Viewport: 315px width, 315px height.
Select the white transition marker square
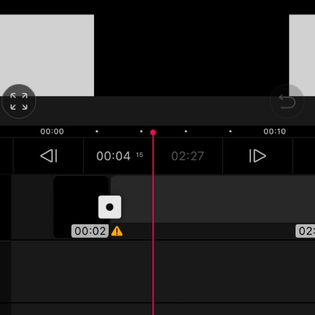[x=110, y=207]
